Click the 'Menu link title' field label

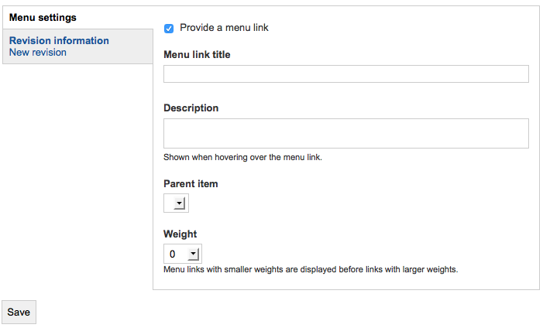point(197,55)
